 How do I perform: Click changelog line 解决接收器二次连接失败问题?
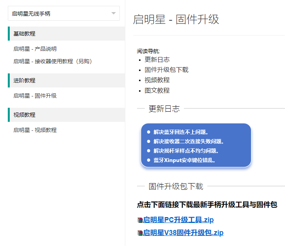[x=189, y=141]
